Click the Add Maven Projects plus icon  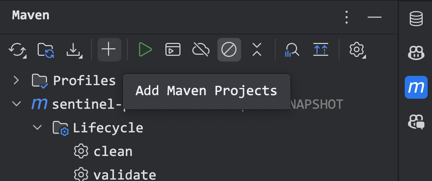coord(109,49)
